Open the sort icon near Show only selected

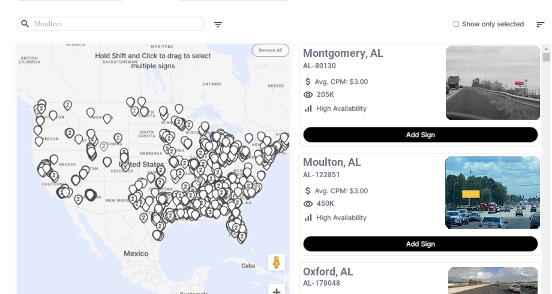point(540,25)
